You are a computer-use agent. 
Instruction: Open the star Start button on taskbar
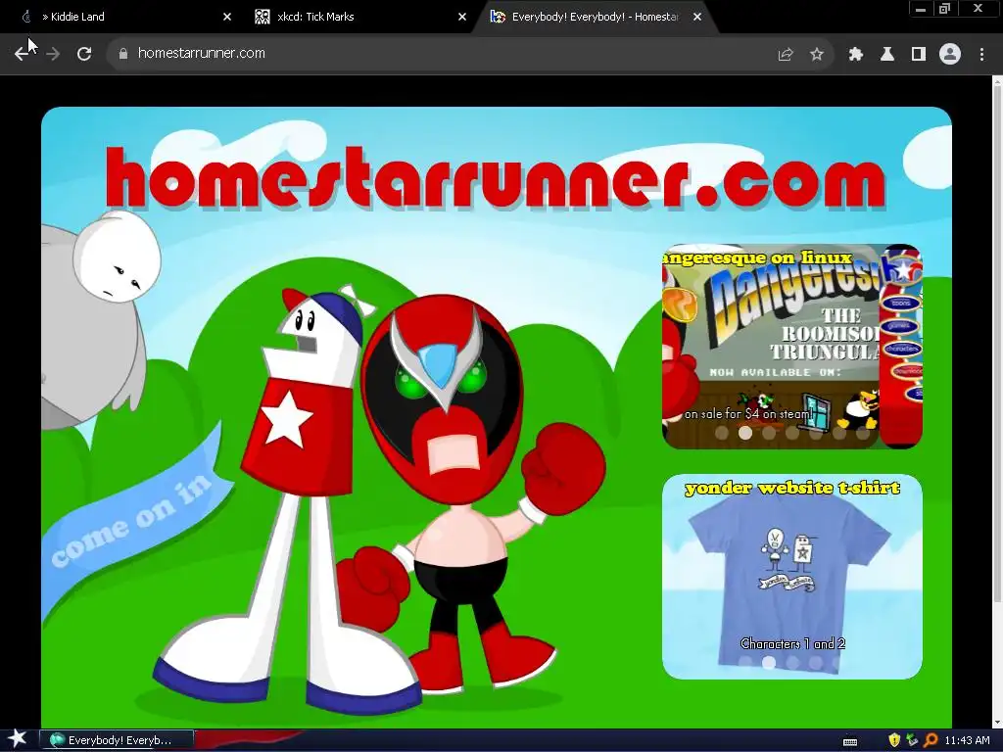pyautogui.click(x=18, y=740)
